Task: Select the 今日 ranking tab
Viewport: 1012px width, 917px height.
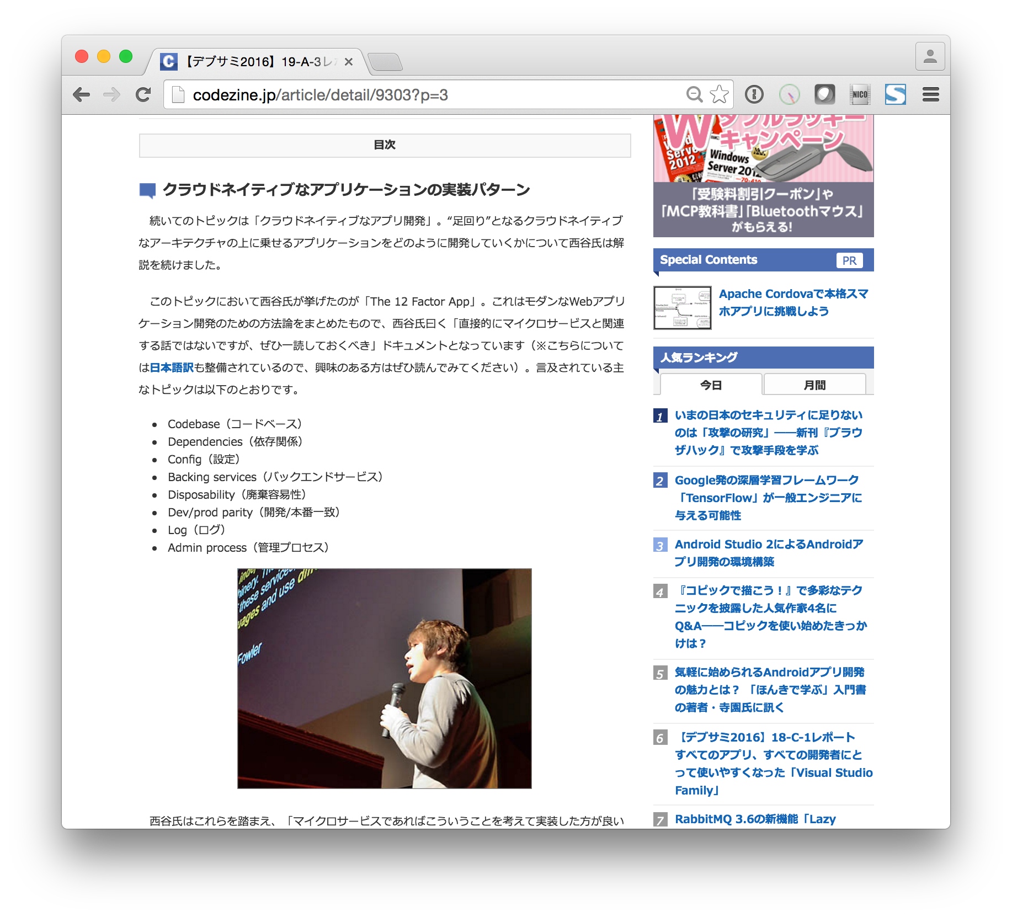Action: coord(712,384)
